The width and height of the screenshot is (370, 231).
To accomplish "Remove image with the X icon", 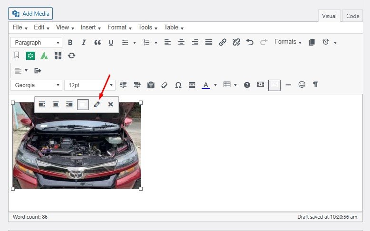I will (x=110, y=104).
